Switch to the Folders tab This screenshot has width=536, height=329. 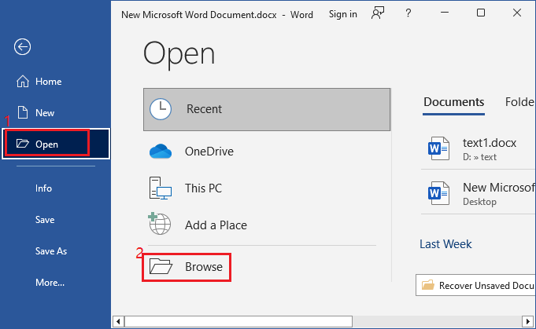pyautogui.click(x=519, y=102)
